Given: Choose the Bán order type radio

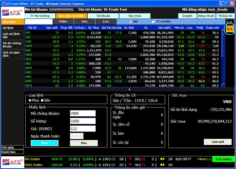Looking at the screenshot, I should click(x=42, y=100).
